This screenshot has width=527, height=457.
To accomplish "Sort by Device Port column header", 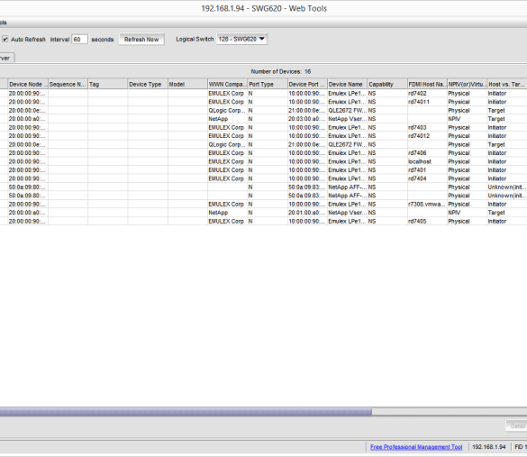I will [307, 84].
